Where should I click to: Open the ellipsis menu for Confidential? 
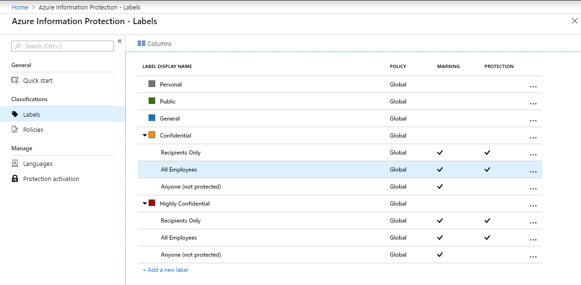(x=533, y=138)
